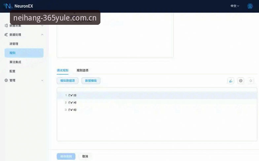Click the 数据处理 sidebar icon
Image resolution: width=259 pixels, height=161 pixels.
click(6, 34)
